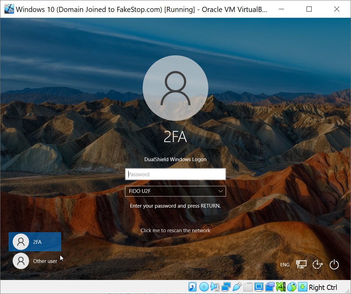The image size is (351, 294).
Task: Click the hard disk activity indicator
Action: pos(193,287)
